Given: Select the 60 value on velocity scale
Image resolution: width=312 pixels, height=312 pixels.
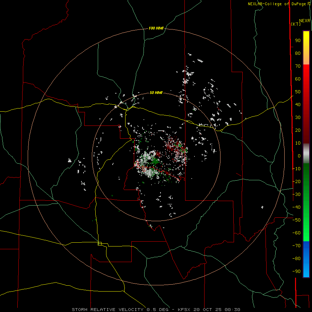Looking at the screenshot, I should pos(298,79).
